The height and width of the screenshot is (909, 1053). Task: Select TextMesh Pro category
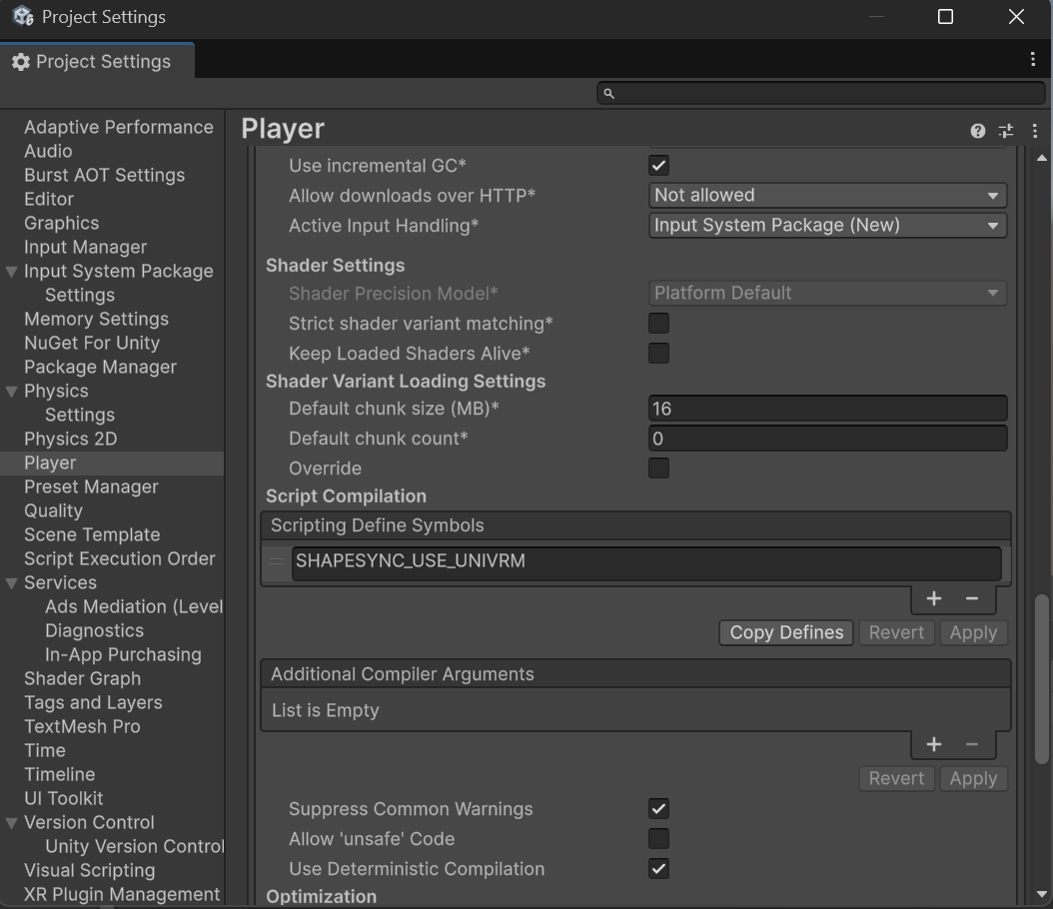point(82,726)
